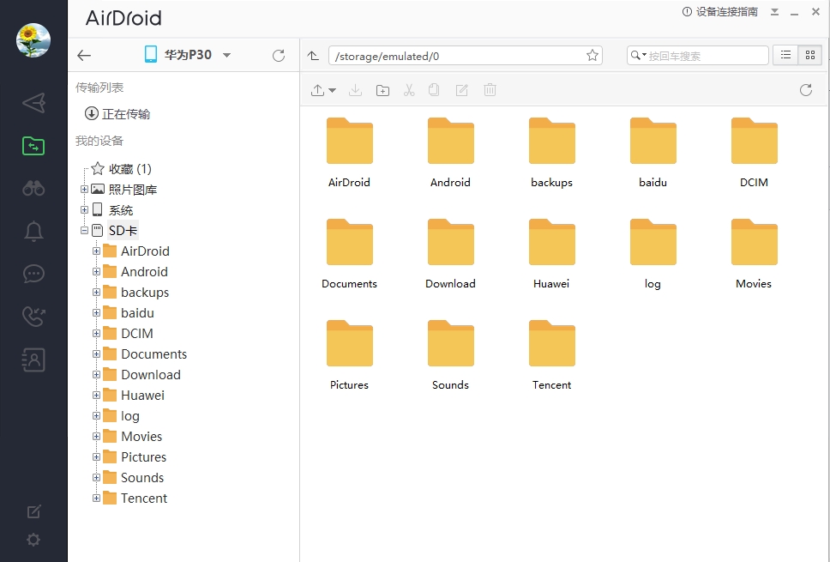
Task: Click the delete trash icon
Action: 490,90
